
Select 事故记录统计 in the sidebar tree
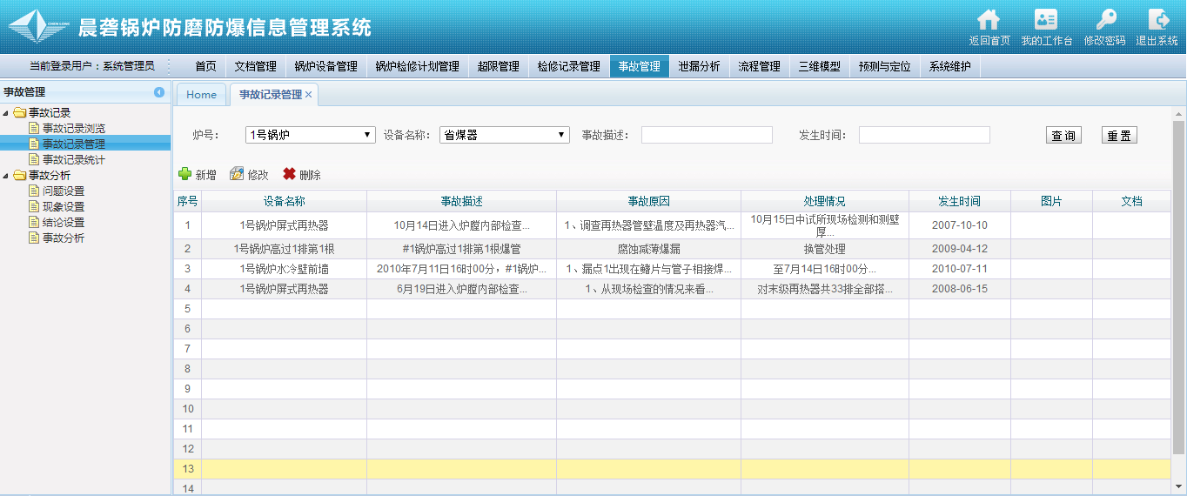click(x=73, y=160)
